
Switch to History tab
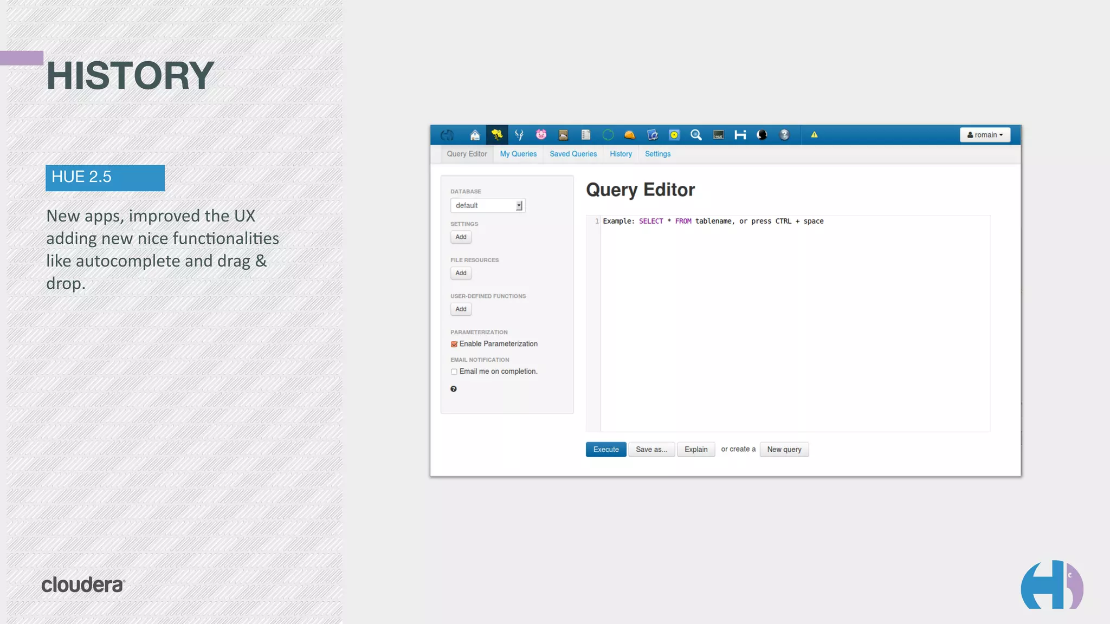(x=621, y=154)
